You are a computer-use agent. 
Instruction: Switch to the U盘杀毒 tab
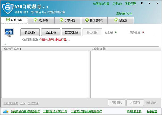coord(41,20)
